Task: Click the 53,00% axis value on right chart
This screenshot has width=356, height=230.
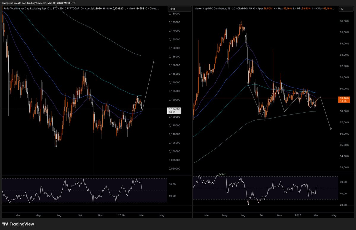Action: tap(344, 167)
